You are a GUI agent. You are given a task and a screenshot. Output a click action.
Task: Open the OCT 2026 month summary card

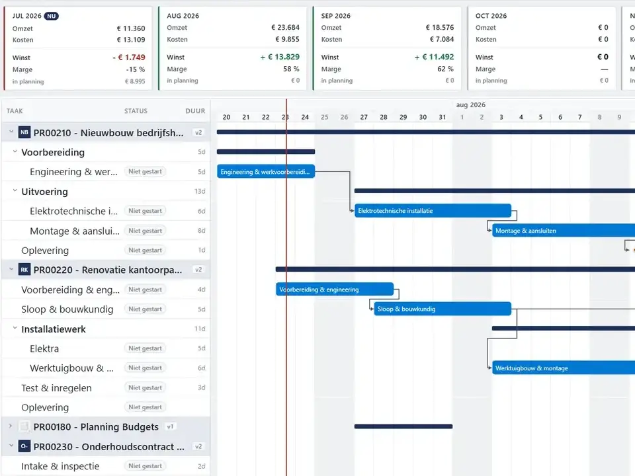click(x=542, y=48)
